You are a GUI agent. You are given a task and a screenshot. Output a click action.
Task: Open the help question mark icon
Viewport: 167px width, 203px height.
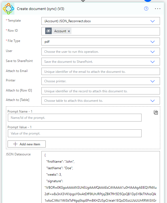tap(146, 9)
